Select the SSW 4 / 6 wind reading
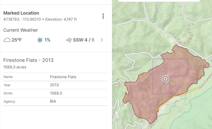The width and height of the screenshot is (212, 129). tap(84, 40)
